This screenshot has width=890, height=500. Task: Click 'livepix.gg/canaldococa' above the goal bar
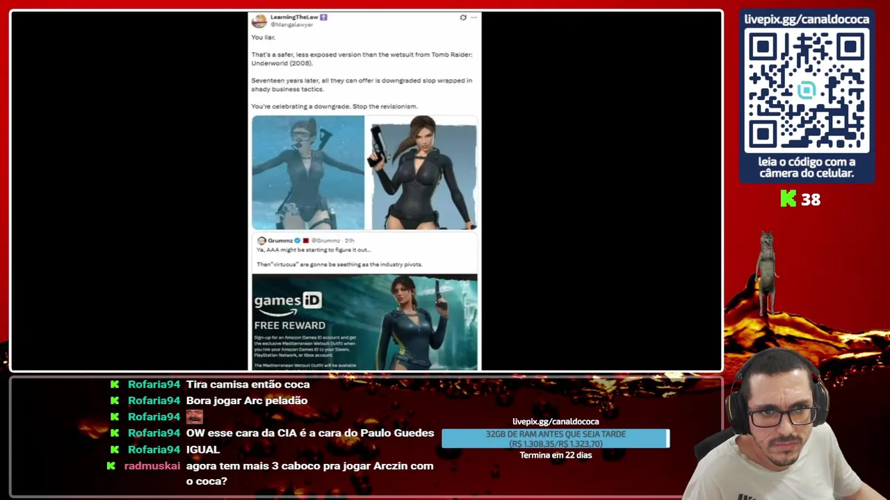(x=556, y=422)
